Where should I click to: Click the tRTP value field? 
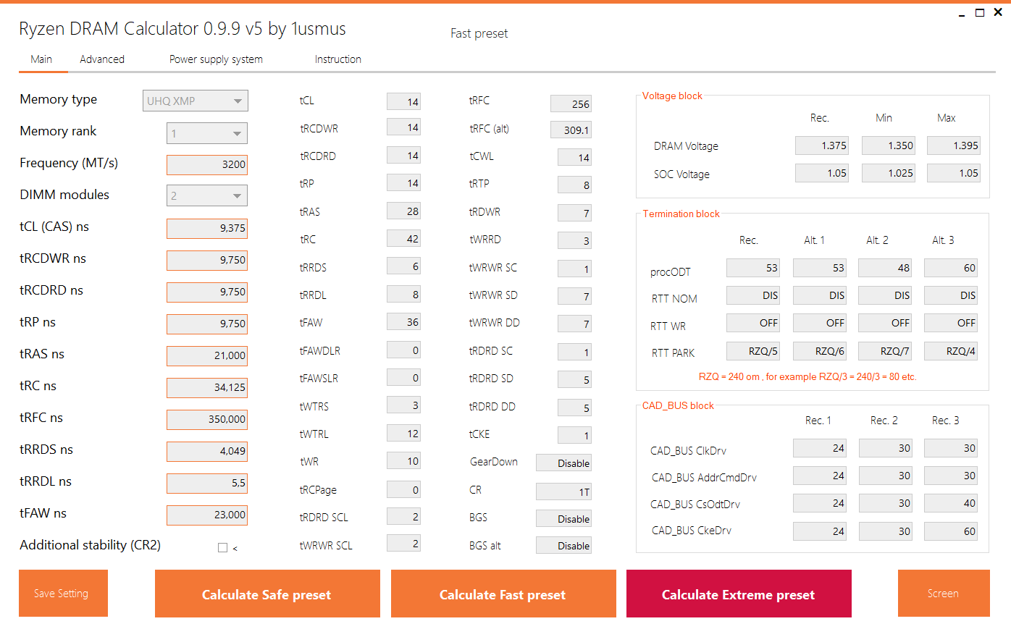click(574, 185)
